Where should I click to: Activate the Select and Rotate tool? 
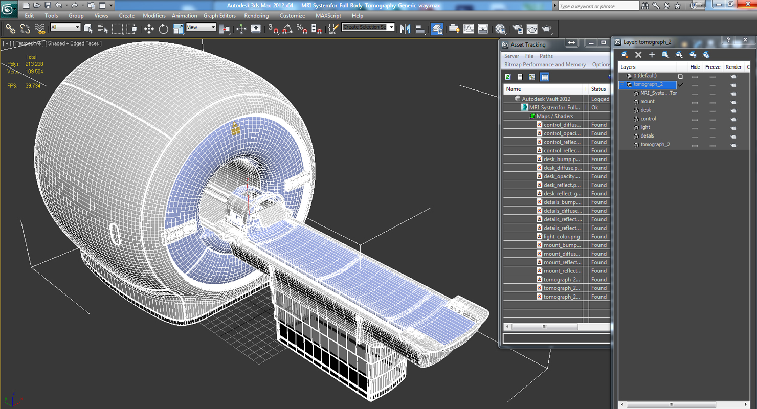tap(163, 29)
